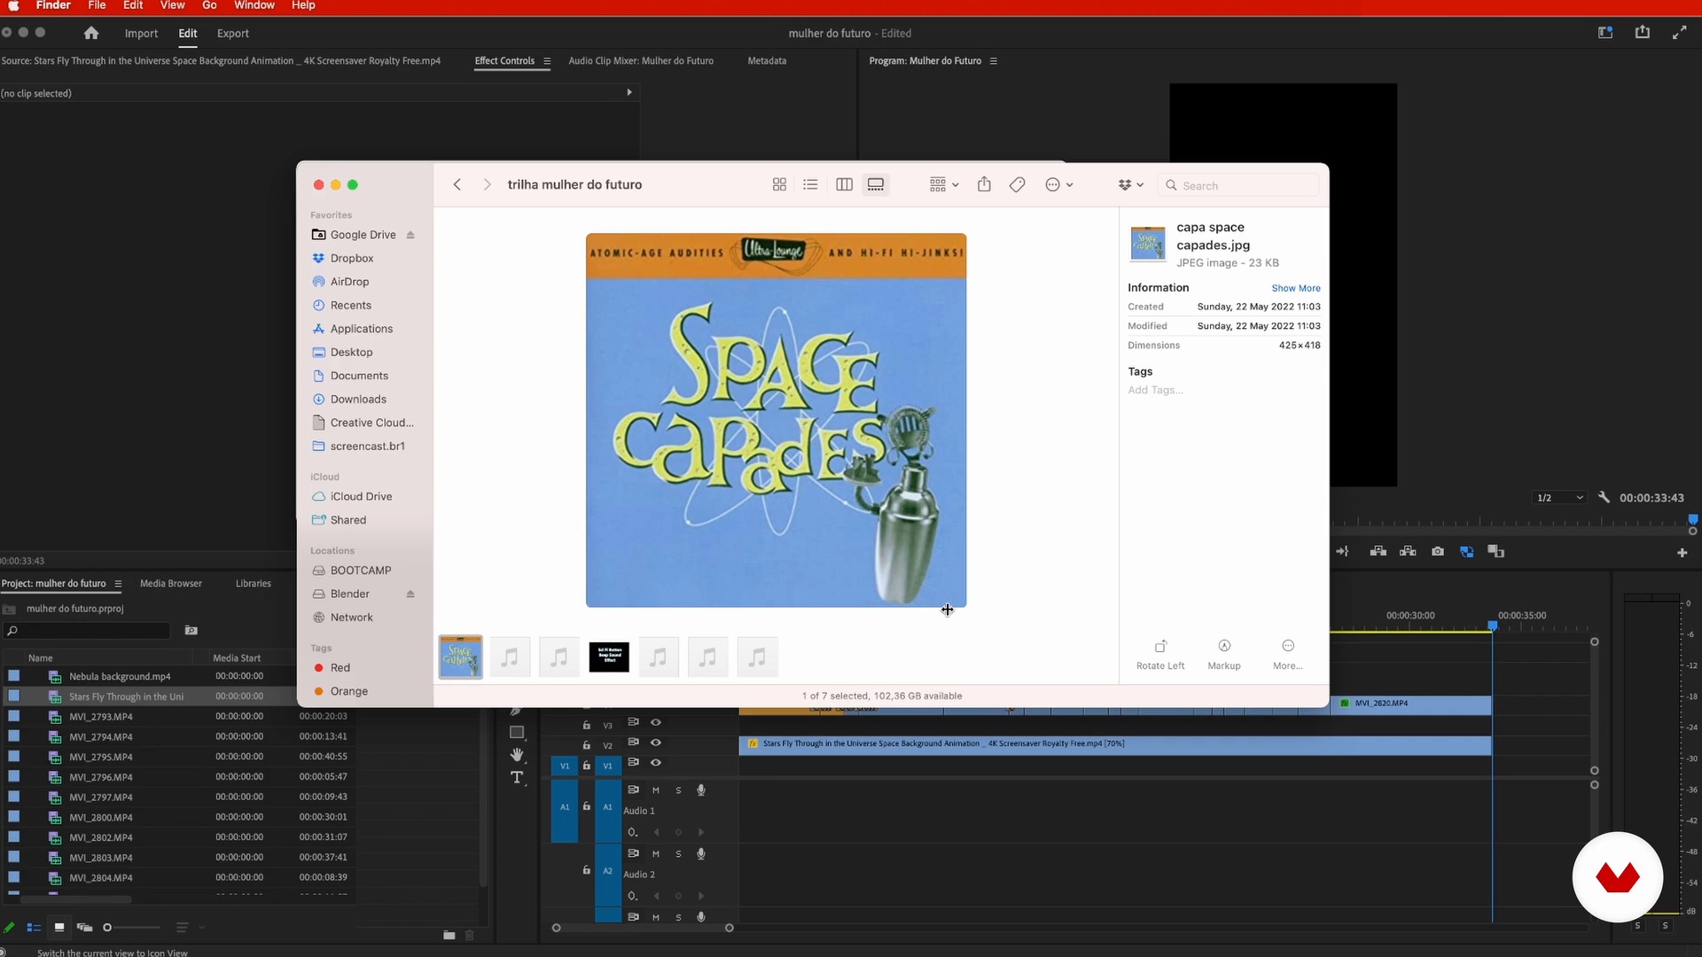Enable voice-over record on Audio 1
This screenshot has width=1702, height=957.
701,790
